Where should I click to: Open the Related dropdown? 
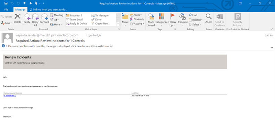[196, 20]
